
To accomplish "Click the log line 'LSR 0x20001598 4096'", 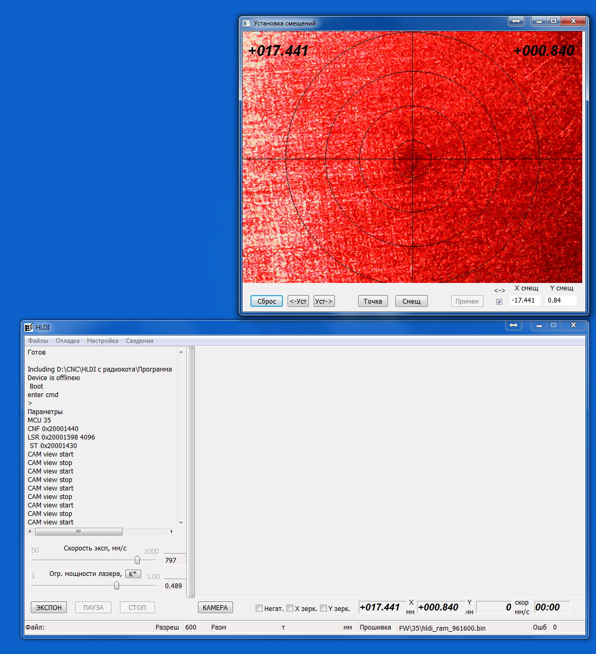I will pos(62,437).
